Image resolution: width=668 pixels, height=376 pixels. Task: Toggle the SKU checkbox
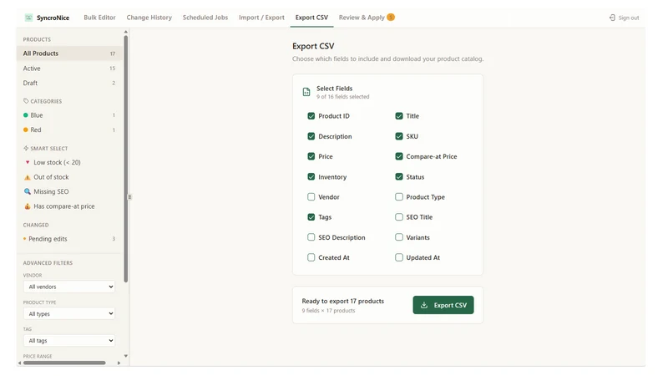399,136
